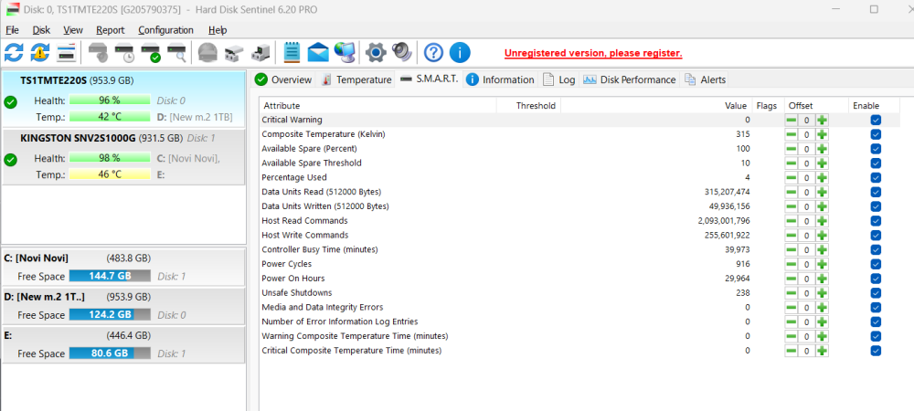
Task: Open help with the question mark icon
Action: pyautogui.click(x=433, y=53)
